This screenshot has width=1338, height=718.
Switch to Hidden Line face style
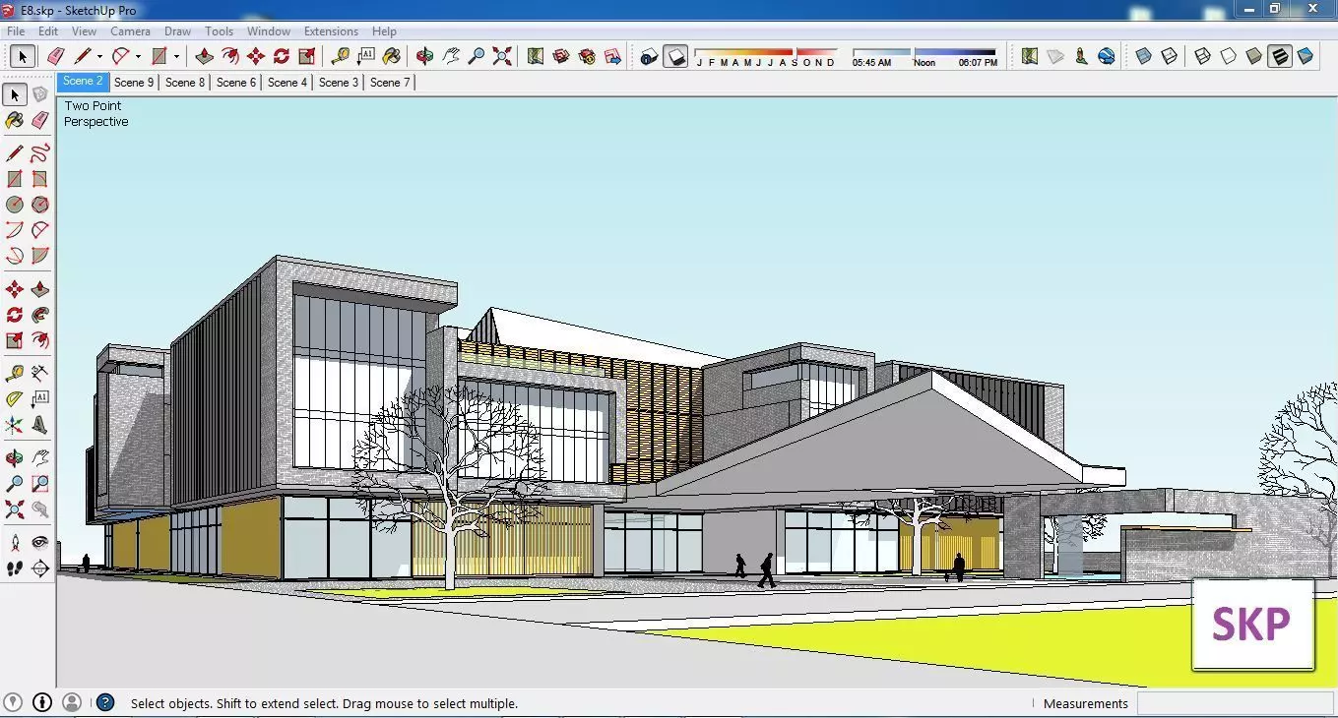click(x=1228, y=56)
